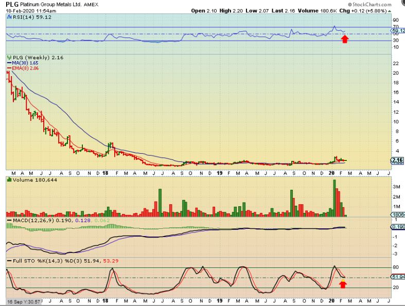Click the 19 year marker under the price chart
The width and height of the screenshot is (405, 306).
[x=219, y=173]
